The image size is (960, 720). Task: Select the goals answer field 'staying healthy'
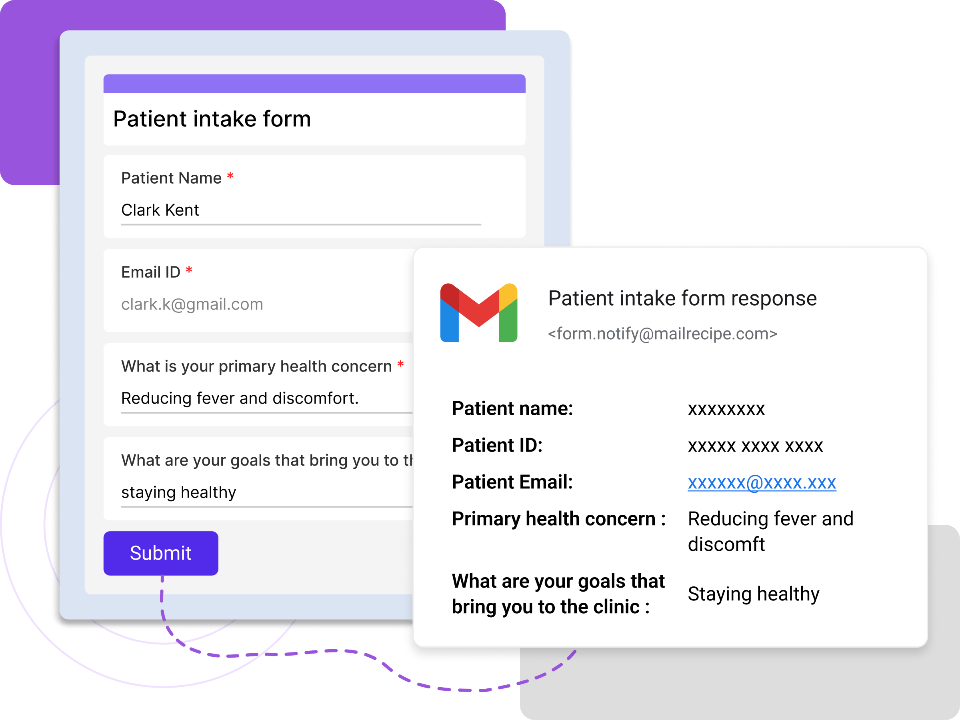265,492
